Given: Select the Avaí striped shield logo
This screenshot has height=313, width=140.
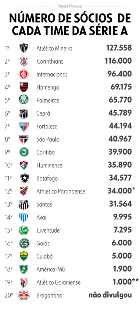Looking at the screenshot, I should (24, 217).
